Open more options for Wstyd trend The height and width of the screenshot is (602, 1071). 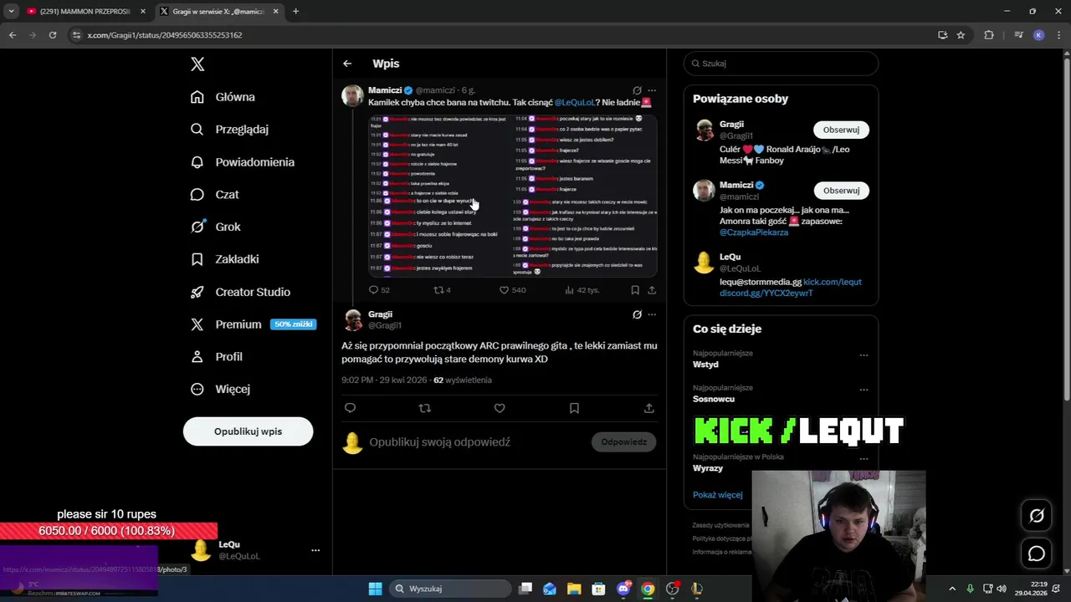coord(863,355)
